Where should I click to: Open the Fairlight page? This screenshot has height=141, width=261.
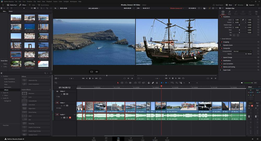point(155,138)
